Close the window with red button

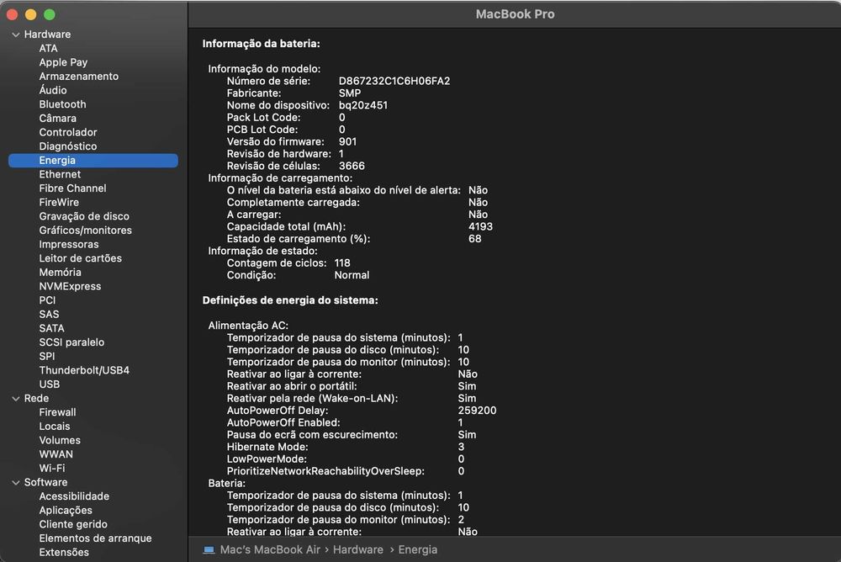(12, 14)
